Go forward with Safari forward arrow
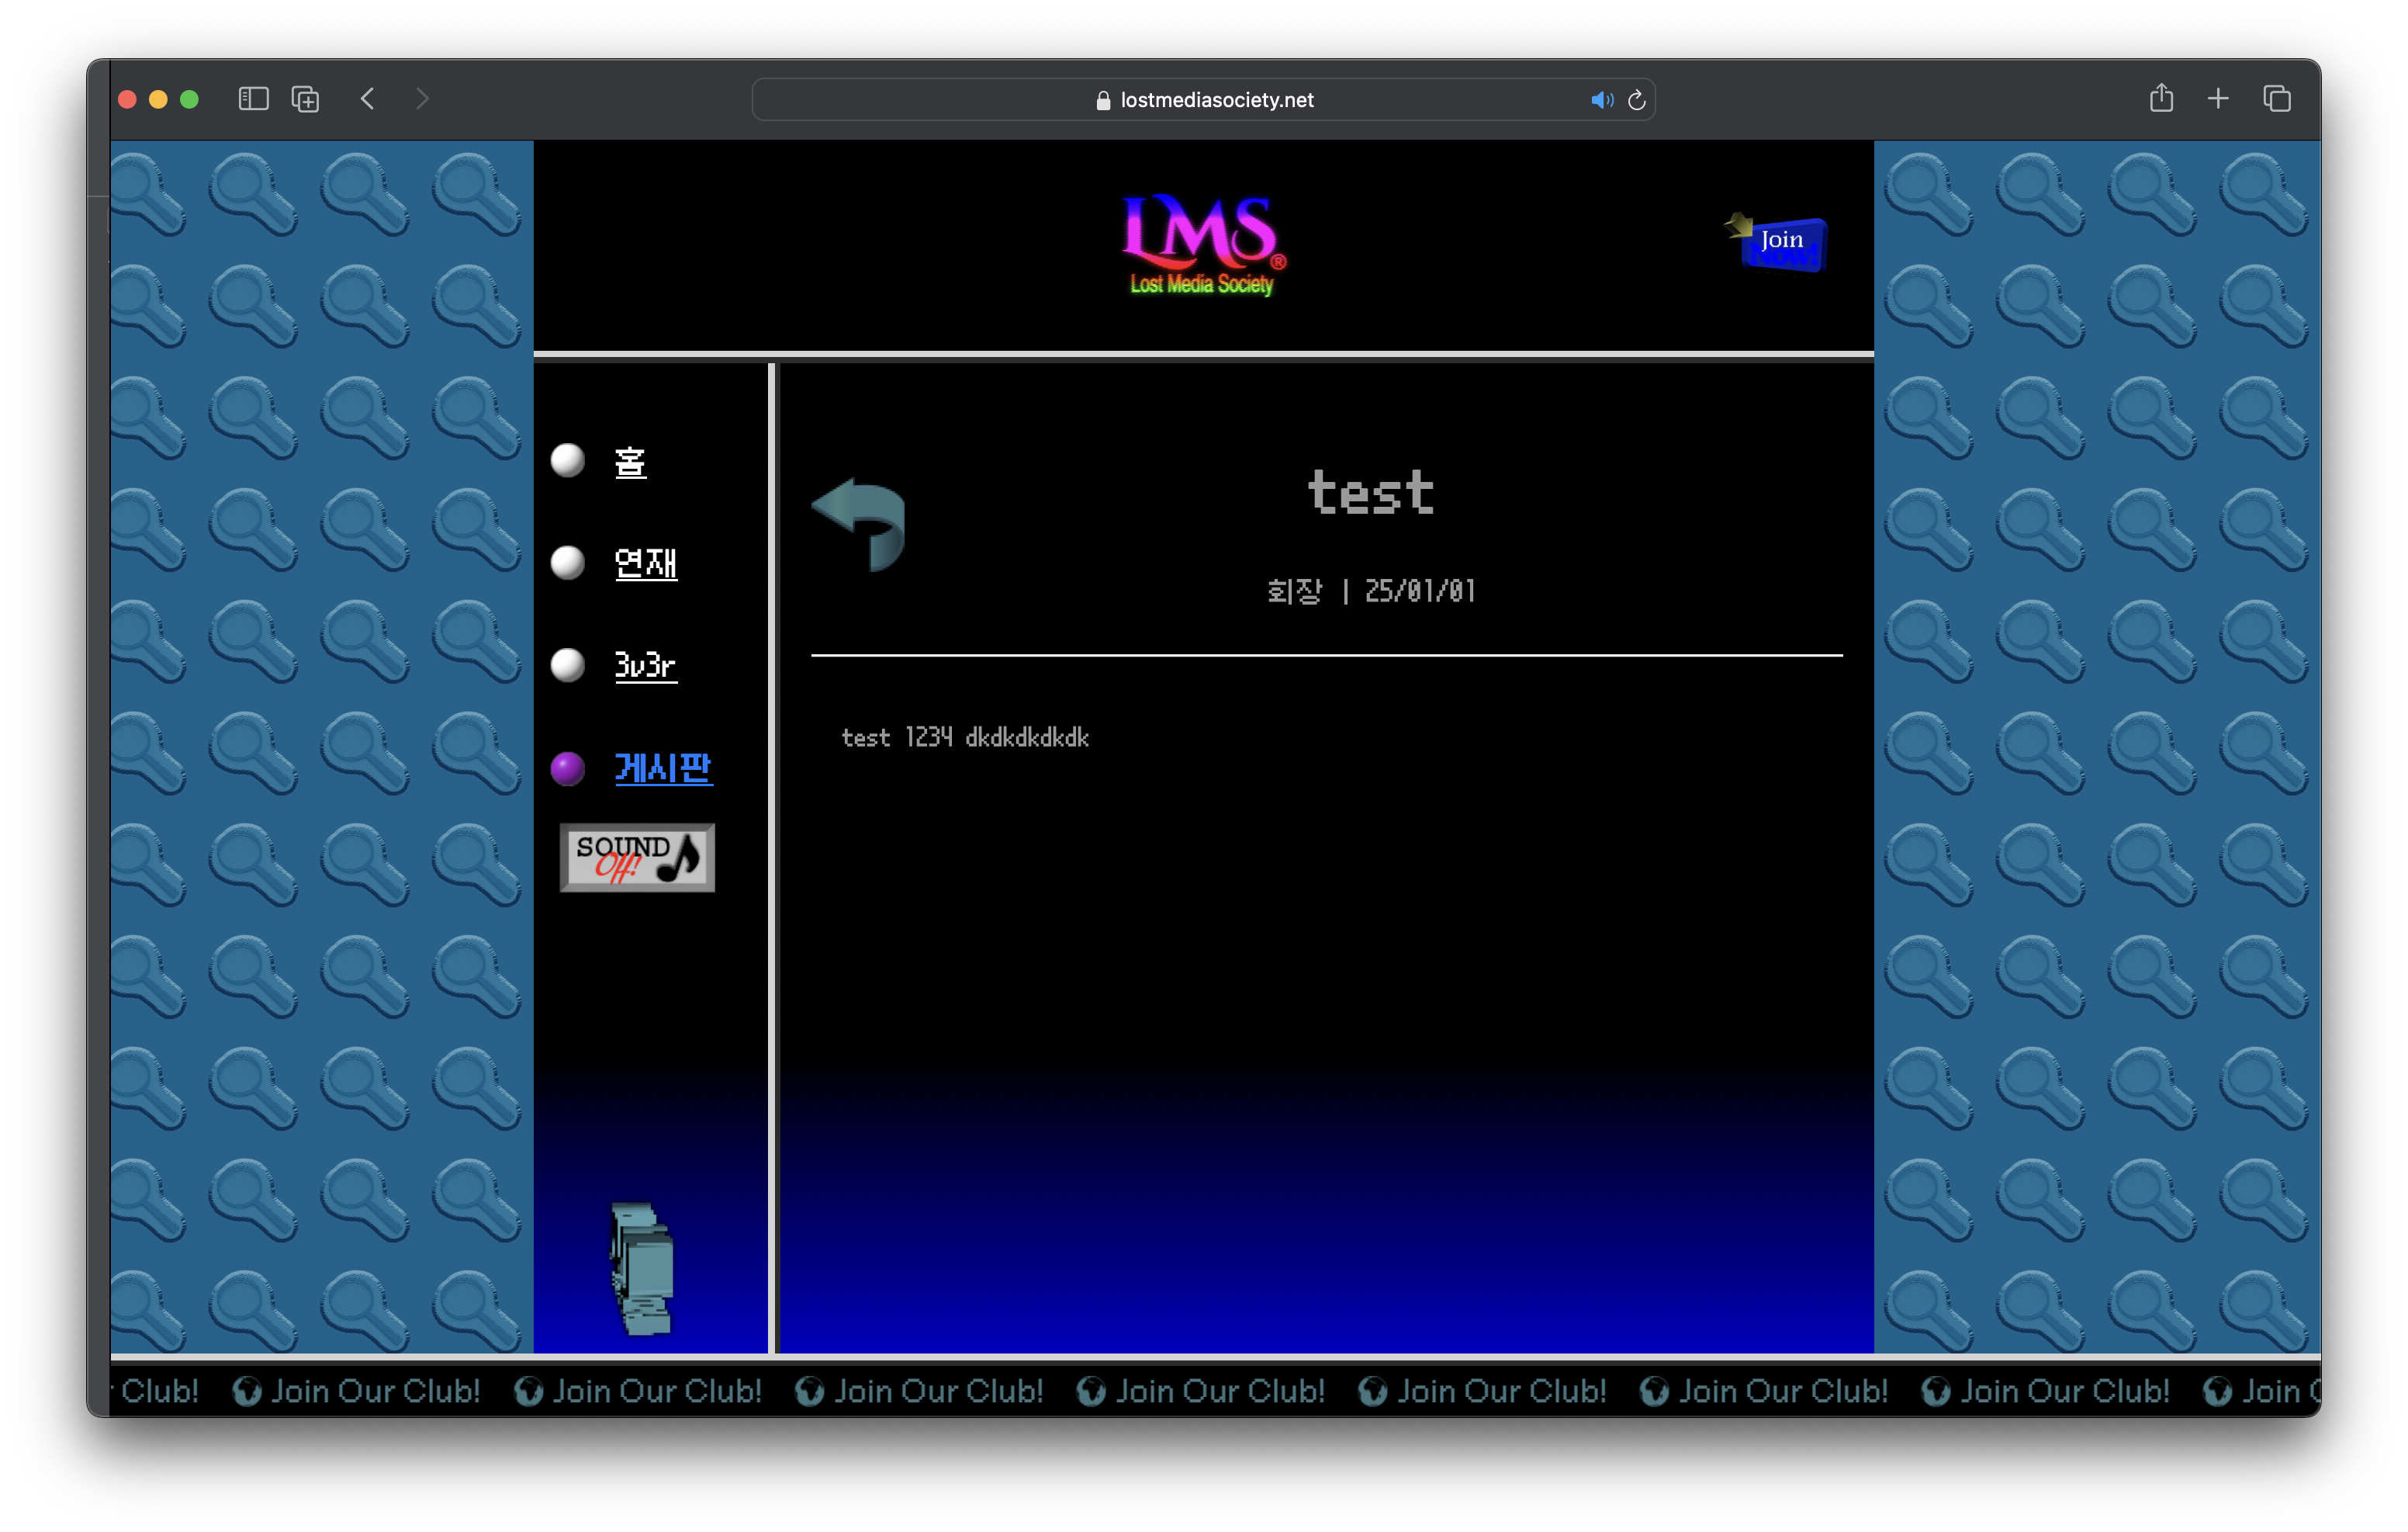This screenshot has height=1532, width=2408. pyautogui.click(x=422, y=99)
